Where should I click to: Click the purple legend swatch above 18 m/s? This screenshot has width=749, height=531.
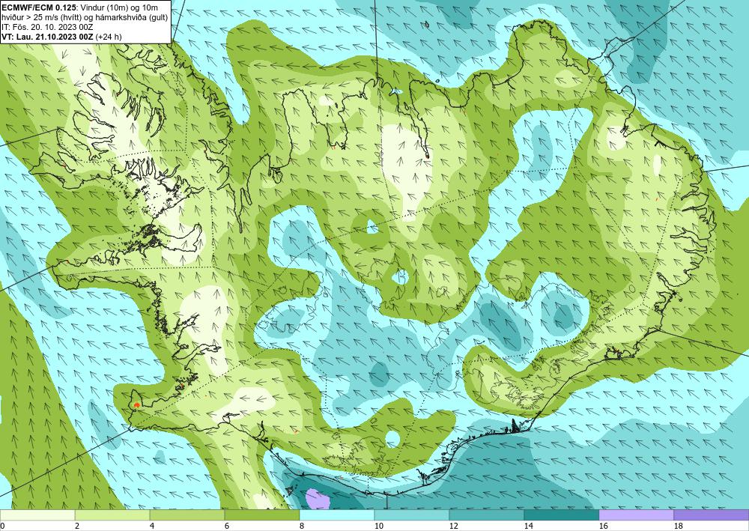712,515
